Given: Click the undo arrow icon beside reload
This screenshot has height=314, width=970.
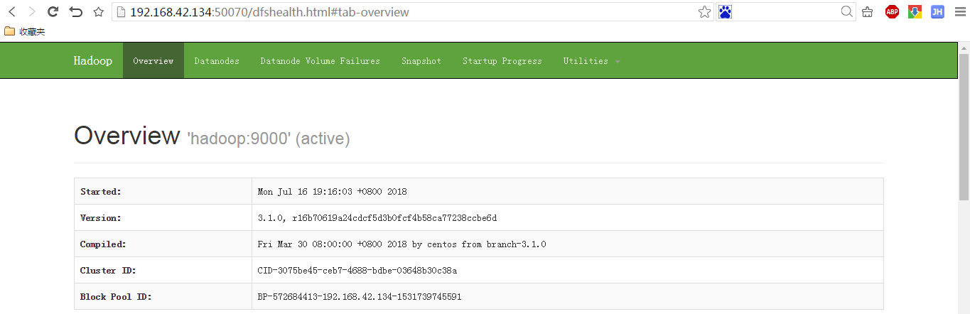Looking at the screenshot, I should point(75,12).
